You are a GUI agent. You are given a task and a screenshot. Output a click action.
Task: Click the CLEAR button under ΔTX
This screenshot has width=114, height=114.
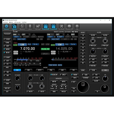(96, 81)
